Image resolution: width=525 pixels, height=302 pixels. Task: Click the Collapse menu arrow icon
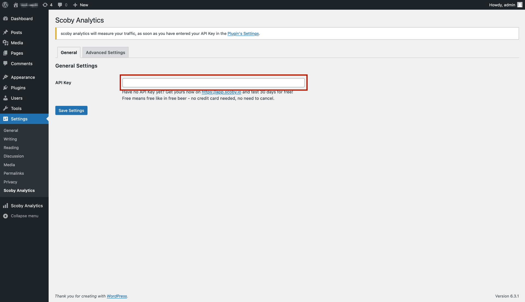5,216
